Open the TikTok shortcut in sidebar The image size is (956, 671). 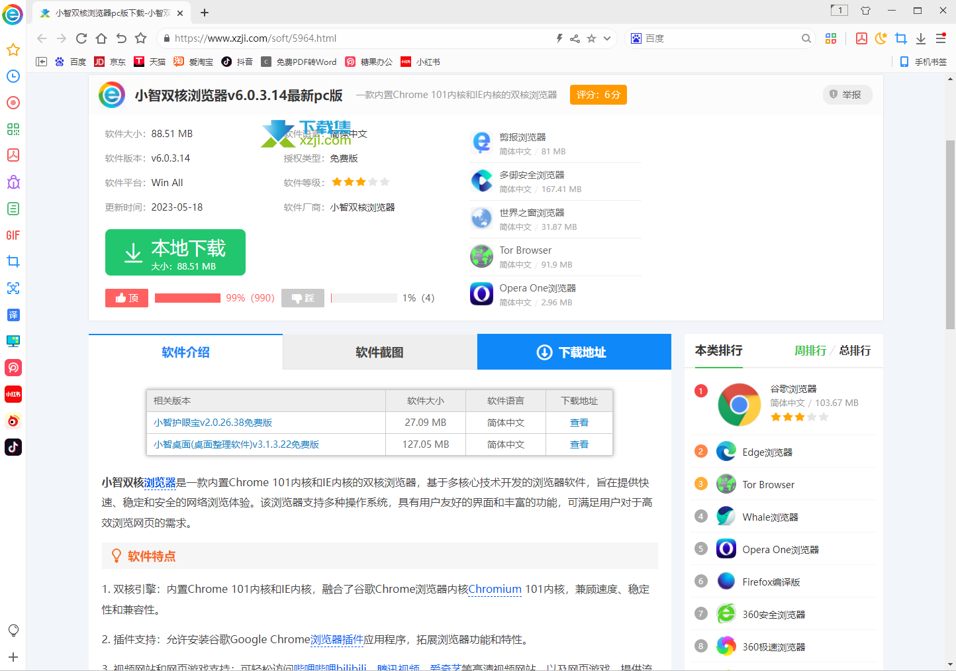tap(13, 447)
